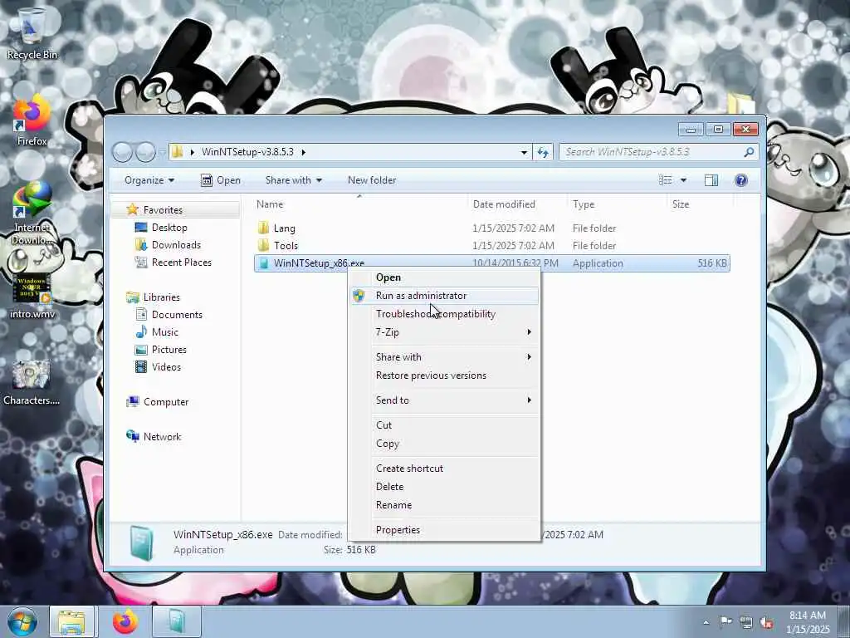
Task: Click the network tray icon
Action: pos(746,621)
